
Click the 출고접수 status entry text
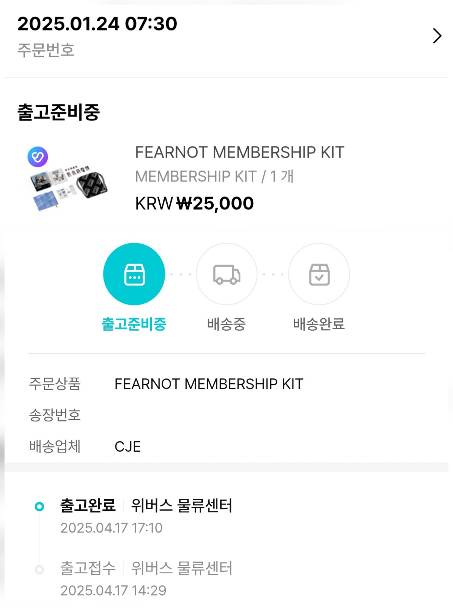[x=88, y=568]
